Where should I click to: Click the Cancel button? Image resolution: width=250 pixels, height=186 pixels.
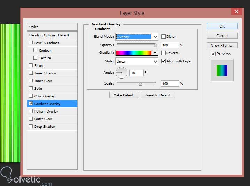click(222, 36)
